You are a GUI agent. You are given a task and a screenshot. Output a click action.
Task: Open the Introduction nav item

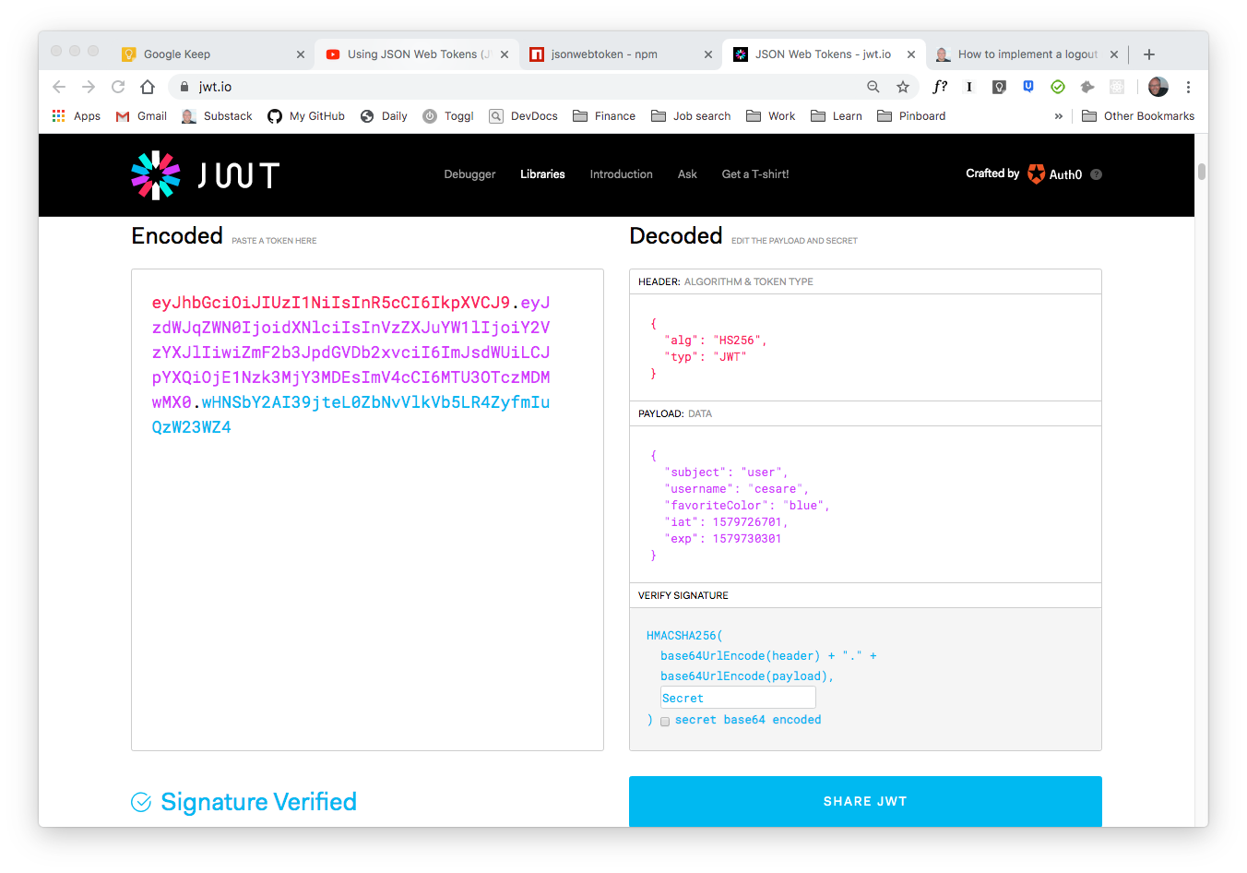point(621,174)
